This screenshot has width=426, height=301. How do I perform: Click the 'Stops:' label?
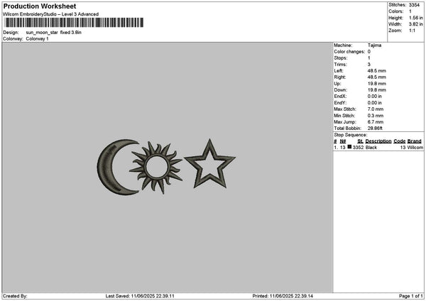pyautogui.click(x=340, y=58)
